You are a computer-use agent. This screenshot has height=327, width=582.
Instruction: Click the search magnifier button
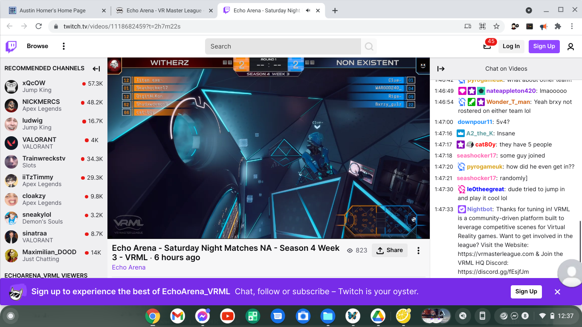point(369,46)
